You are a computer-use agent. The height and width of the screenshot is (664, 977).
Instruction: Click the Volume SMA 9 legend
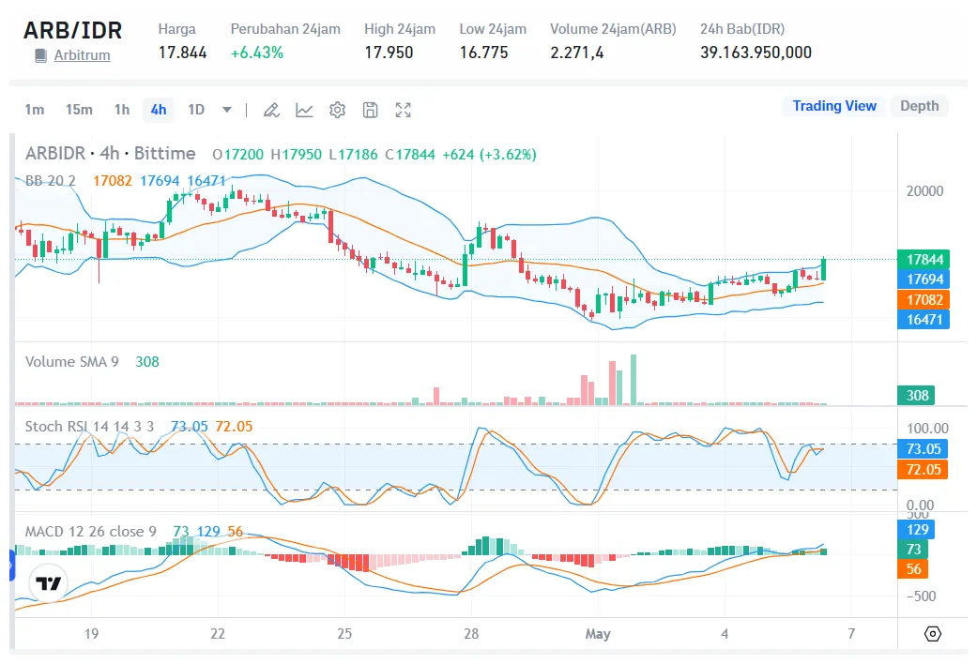[x=71, y=361]
